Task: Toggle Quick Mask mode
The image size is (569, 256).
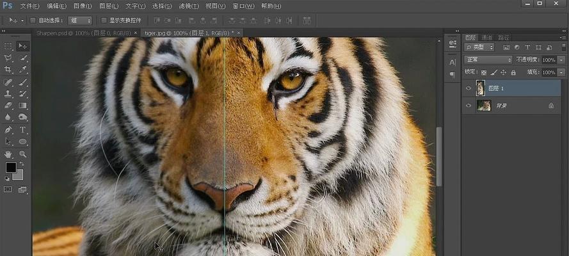Action: click(8, 189)
